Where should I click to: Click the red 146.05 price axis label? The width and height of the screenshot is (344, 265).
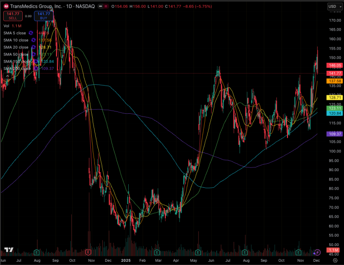[335, 65]
